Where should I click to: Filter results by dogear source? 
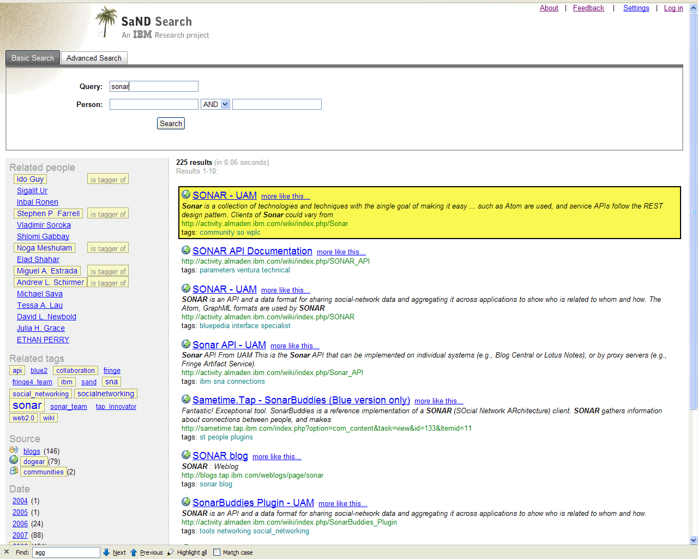(34, 461)
